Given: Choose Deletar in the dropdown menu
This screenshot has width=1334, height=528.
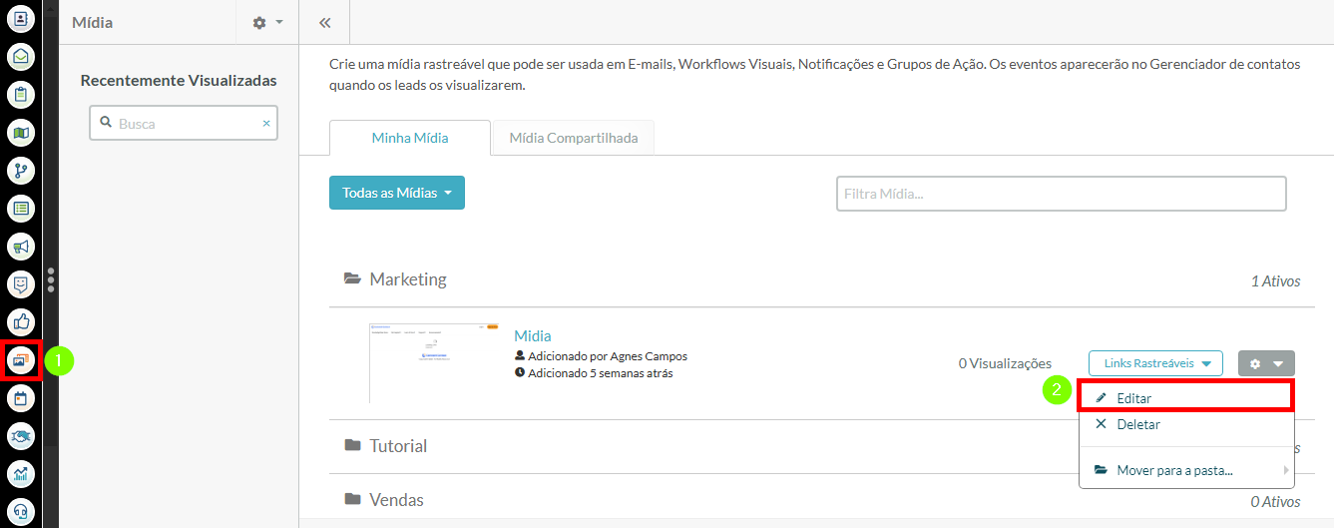Looking at the screenshot, I should [1137, 424].
